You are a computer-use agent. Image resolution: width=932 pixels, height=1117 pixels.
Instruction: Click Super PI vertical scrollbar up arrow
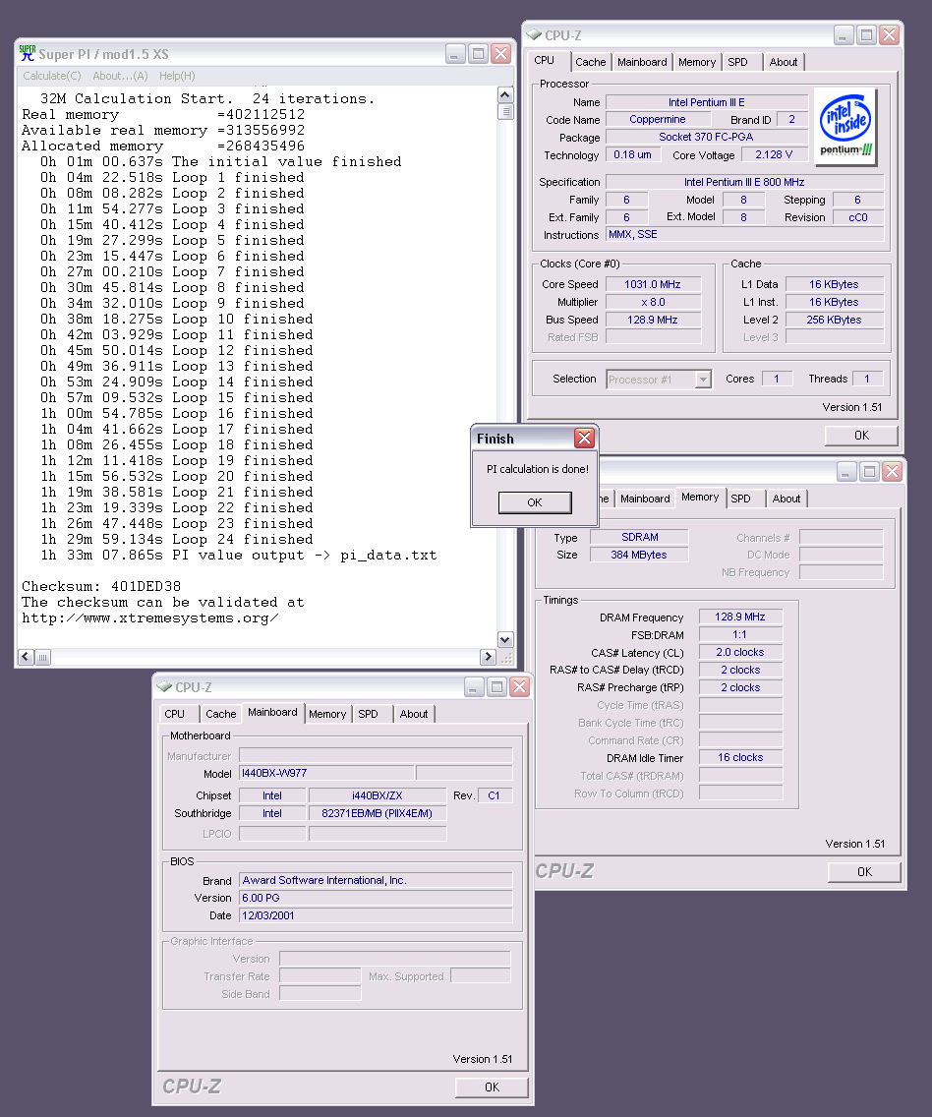tap(505, 94)
